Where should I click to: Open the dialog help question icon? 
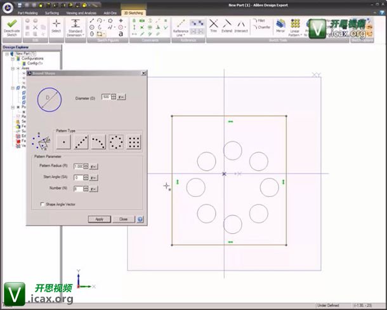pos(140,219)
